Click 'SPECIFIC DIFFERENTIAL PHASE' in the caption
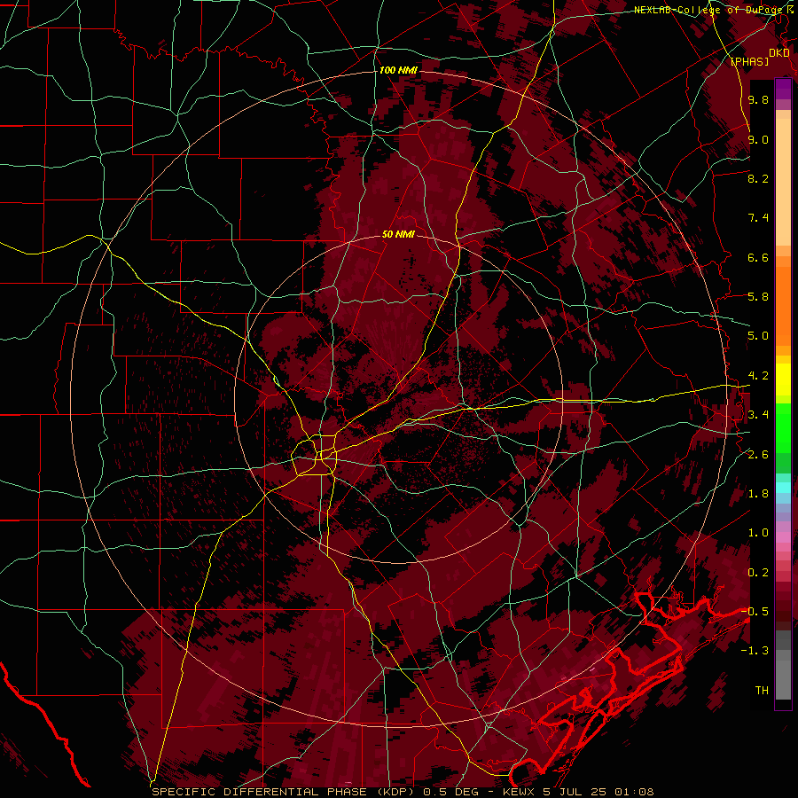Screen dimensions: 798x798 click(260, 792)
